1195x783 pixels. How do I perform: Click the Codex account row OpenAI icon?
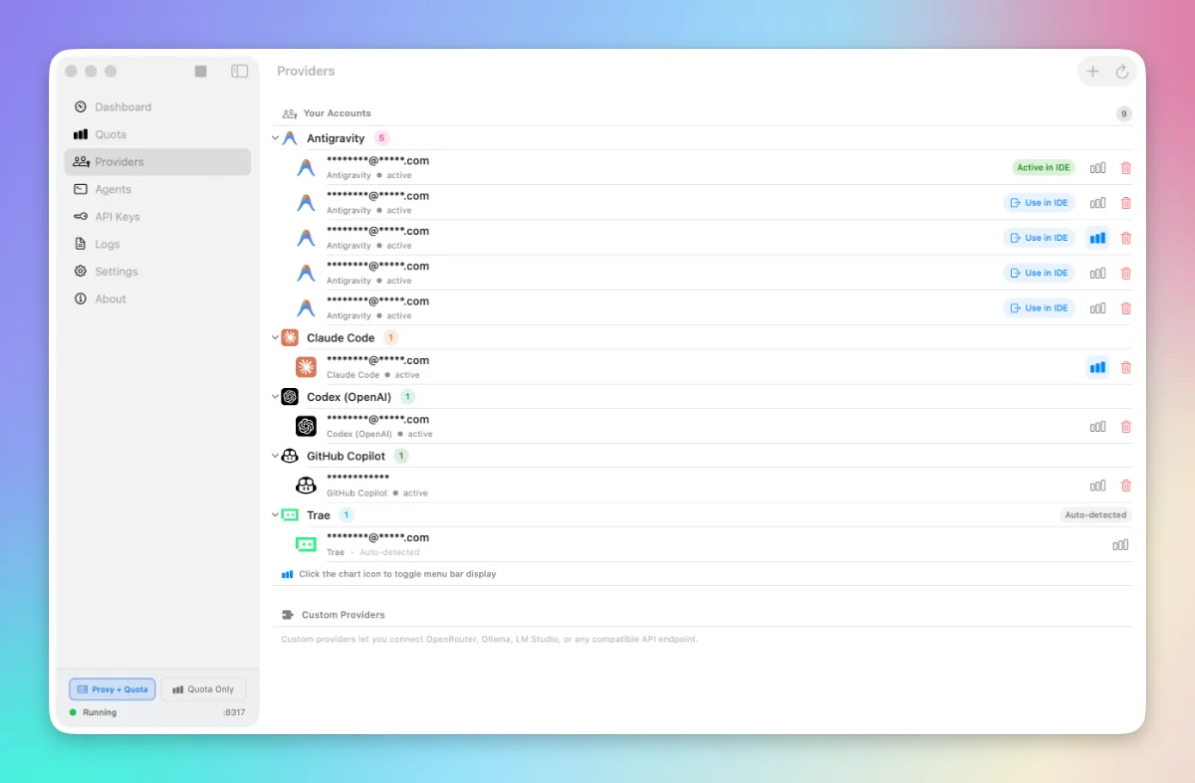pos(306,426)
